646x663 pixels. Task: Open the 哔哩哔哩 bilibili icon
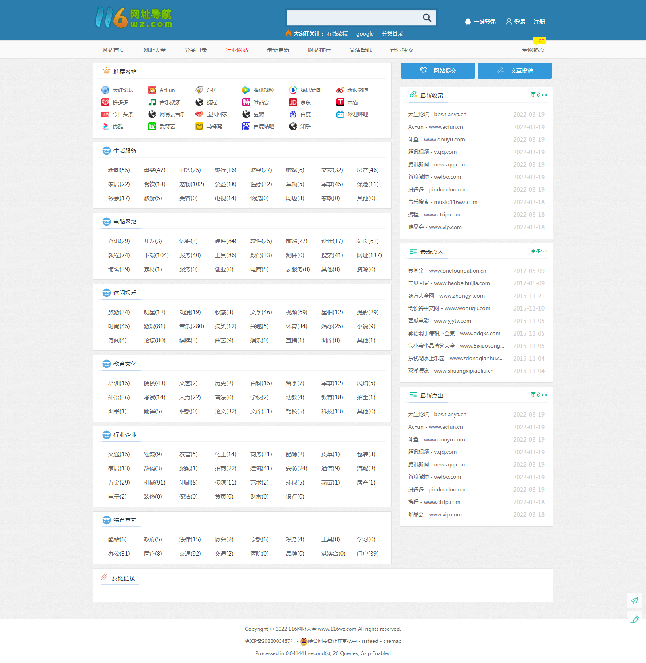click(x=340, y=114)
